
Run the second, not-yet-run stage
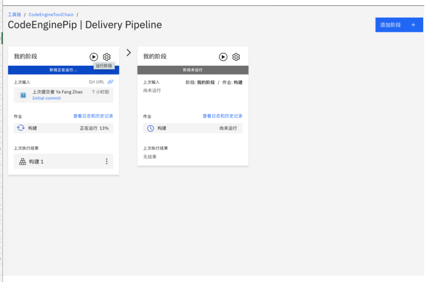click(x=223, y=57)
